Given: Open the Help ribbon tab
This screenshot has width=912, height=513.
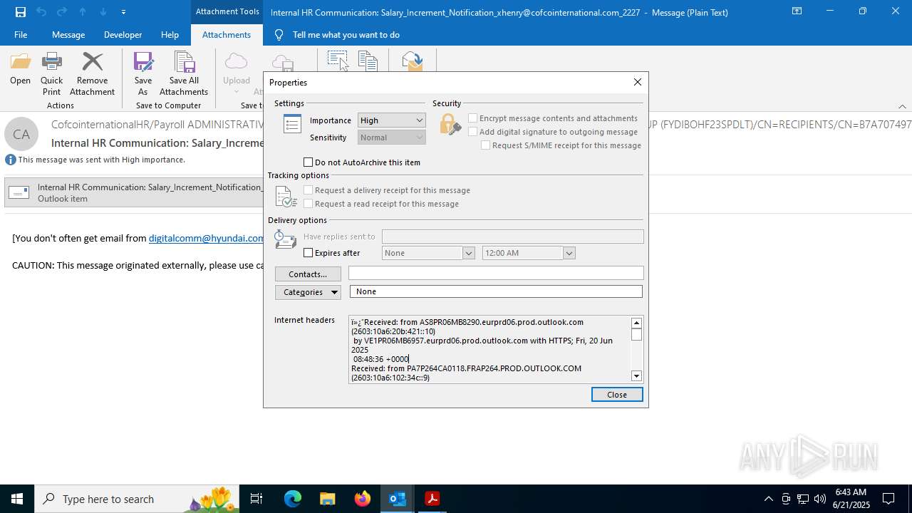Looking at the screenshot, I should 170,35.
